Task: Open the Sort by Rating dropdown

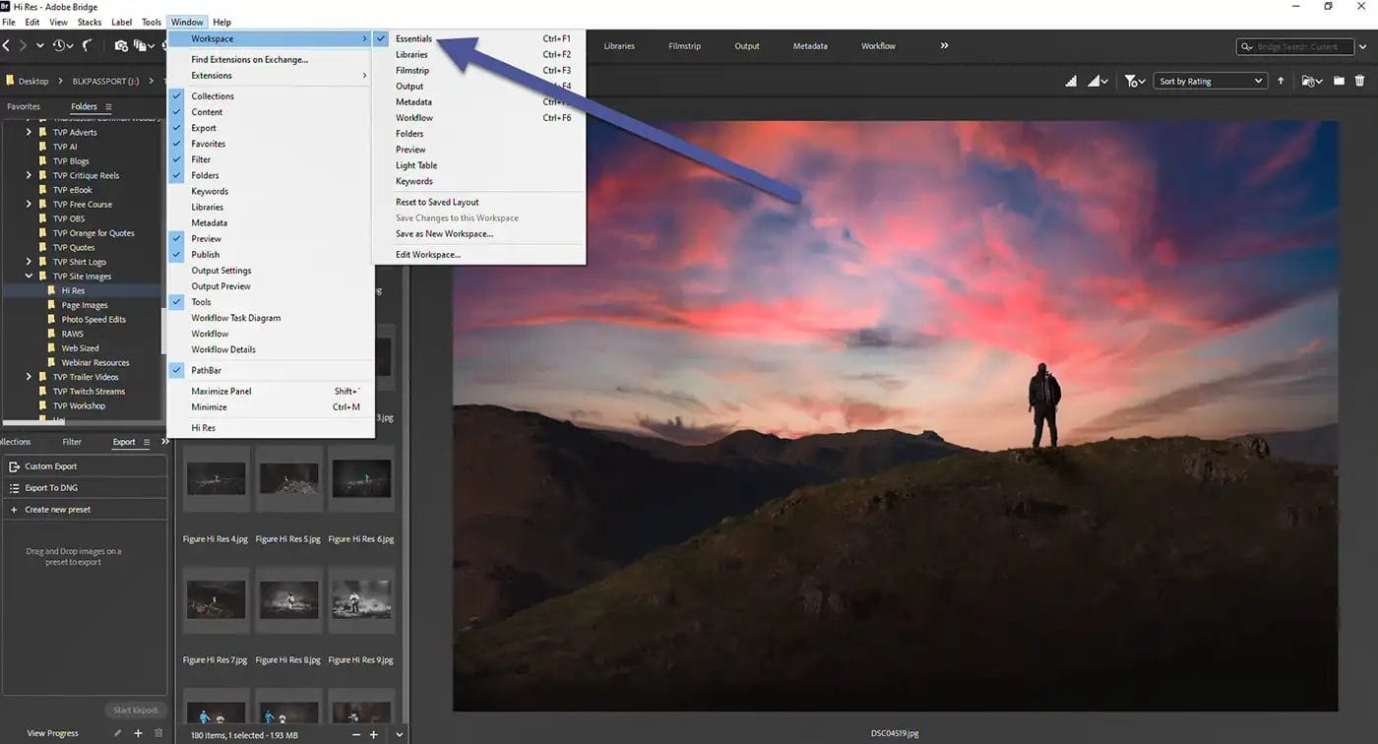Action: coord(1210,81)
